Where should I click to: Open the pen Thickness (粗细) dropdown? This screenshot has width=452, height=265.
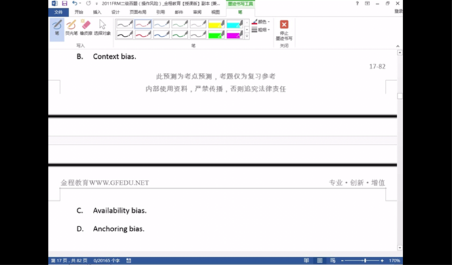click(x=261, y=30)
